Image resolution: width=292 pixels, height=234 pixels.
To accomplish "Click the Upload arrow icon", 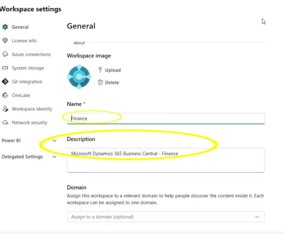I will pyautogui.click(x=100, y=70).
